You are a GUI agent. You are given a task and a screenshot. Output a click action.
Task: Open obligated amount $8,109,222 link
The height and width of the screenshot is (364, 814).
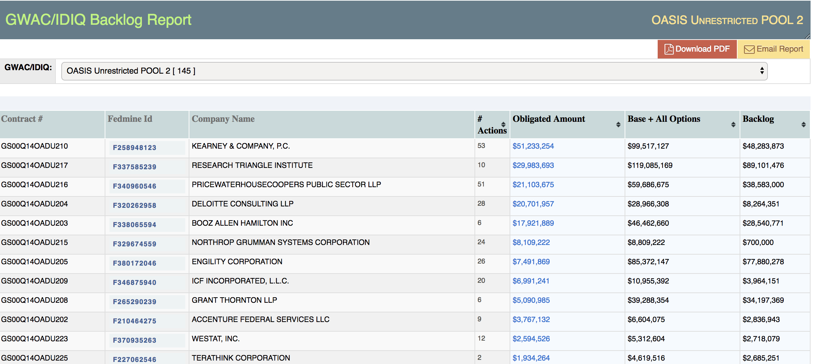pos(531,243)
